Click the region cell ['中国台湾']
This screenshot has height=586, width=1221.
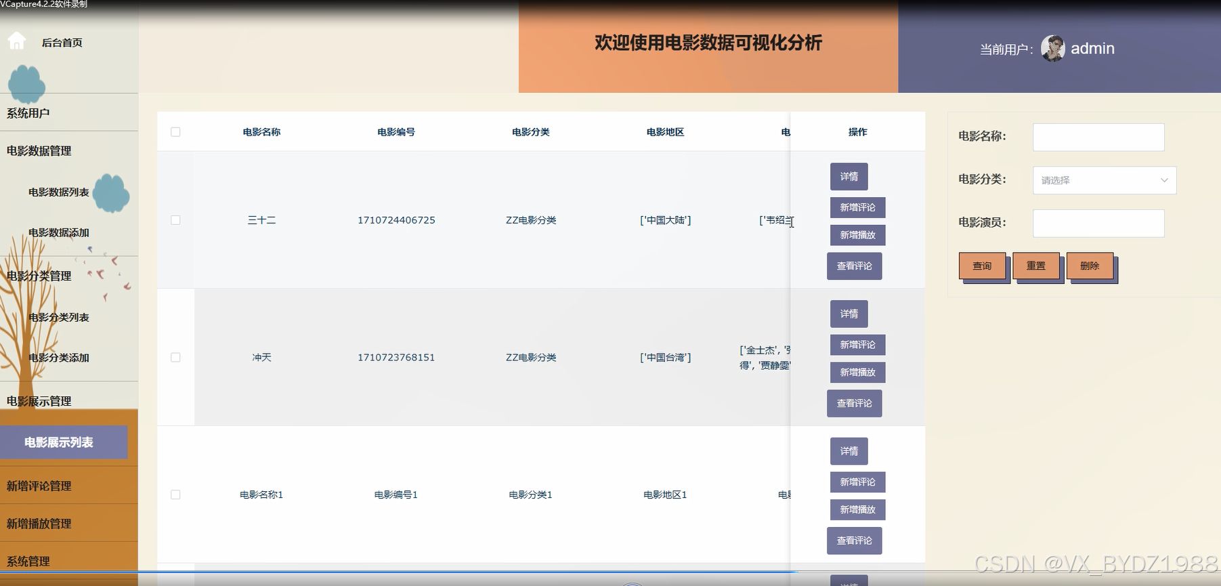[x=665, y=357]
